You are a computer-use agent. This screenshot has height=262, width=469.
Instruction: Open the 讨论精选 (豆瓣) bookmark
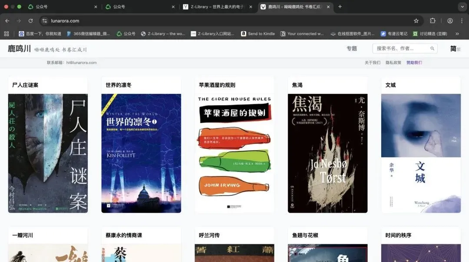pyautogui.click(x=430, y=34)
